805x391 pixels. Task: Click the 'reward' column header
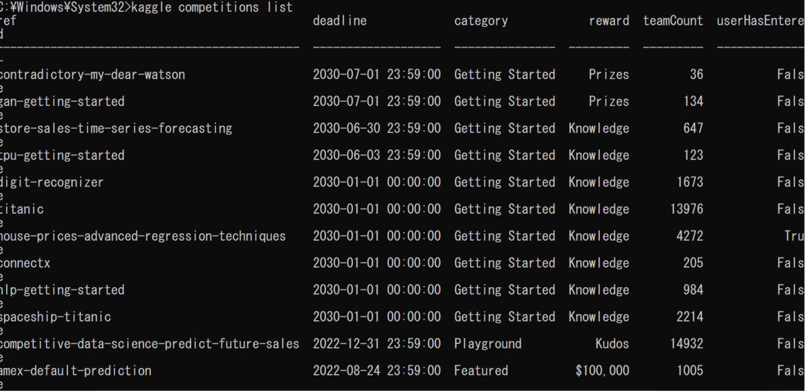coord(609,21)
